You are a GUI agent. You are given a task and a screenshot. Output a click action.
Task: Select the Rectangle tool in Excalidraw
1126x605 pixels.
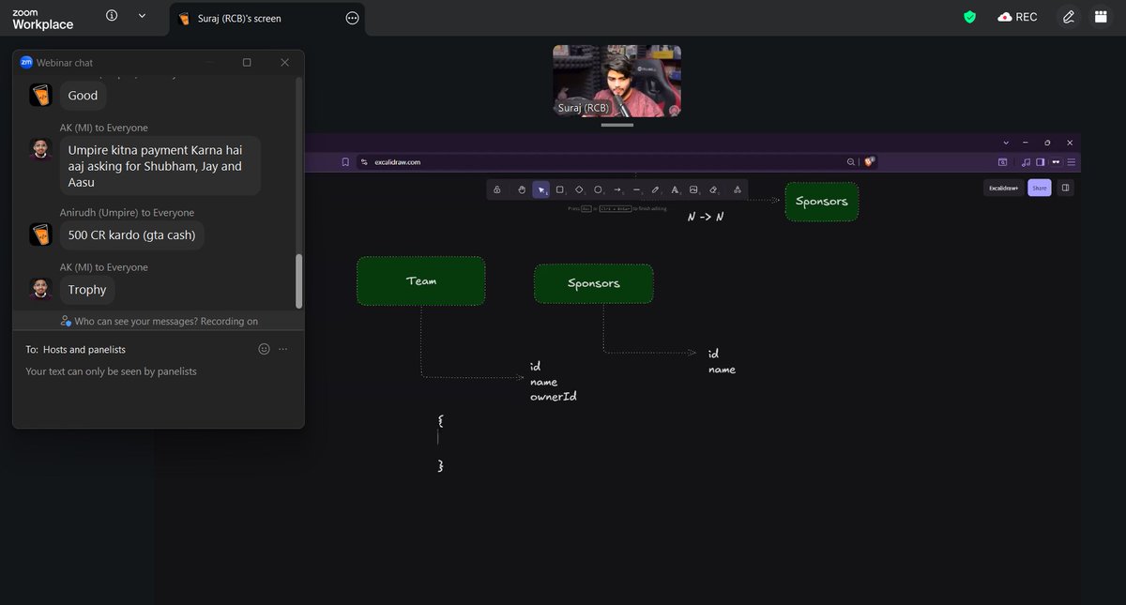tap(560, 189)
